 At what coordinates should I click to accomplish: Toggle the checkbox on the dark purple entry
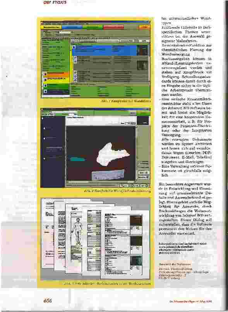[x=45, y=91]
